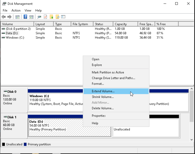Click the checklist settings toolbar icon

click(63, 17)
